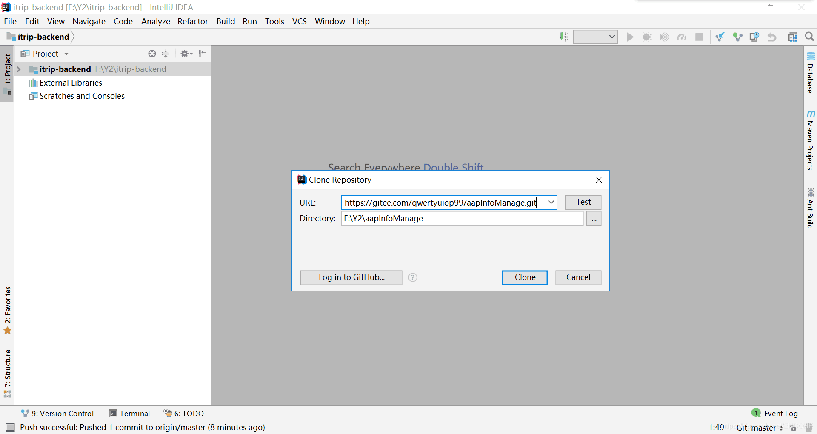Click the Run play icon
Screen dimensions: 817x434
[630, 37]
